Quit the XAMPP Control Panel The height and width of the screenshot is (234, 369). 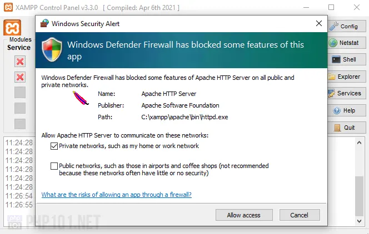coord(345,127)
